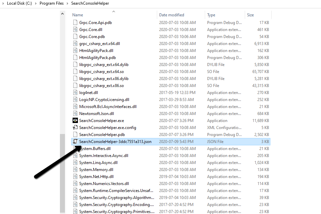Screen dimensions: 321x214
Task: Click the SearchConsoleHelper-3ddc7551a313.json file icon
Action: tap(75, 141)
